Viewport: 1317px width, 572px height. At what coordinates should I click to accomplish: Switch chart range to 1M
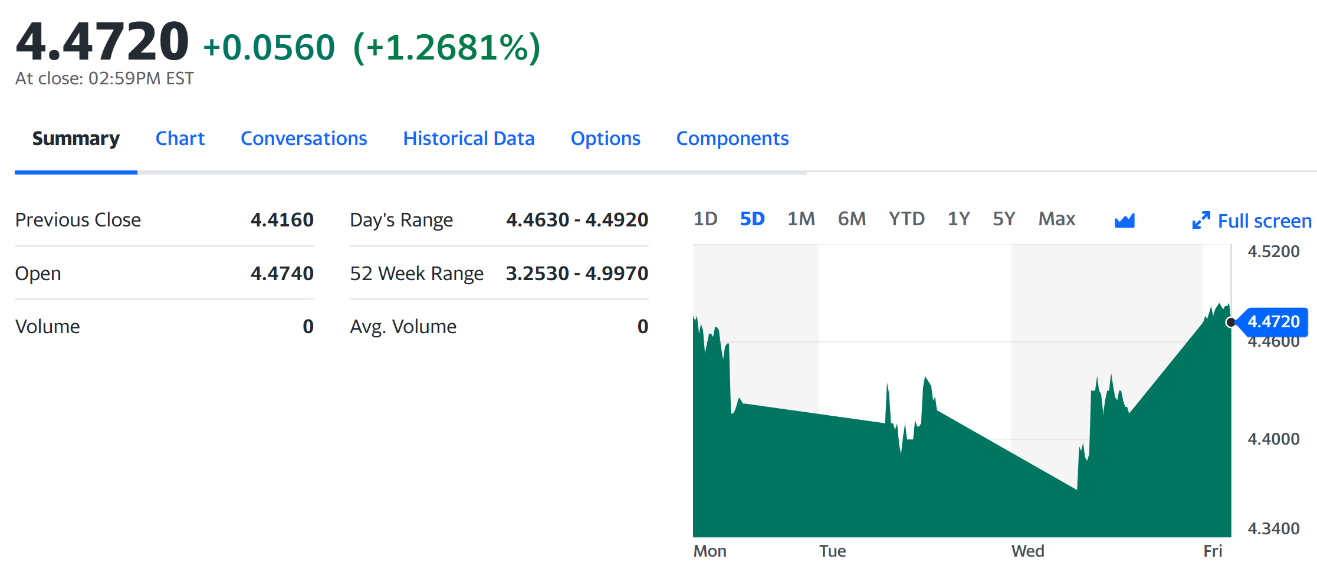801,219
